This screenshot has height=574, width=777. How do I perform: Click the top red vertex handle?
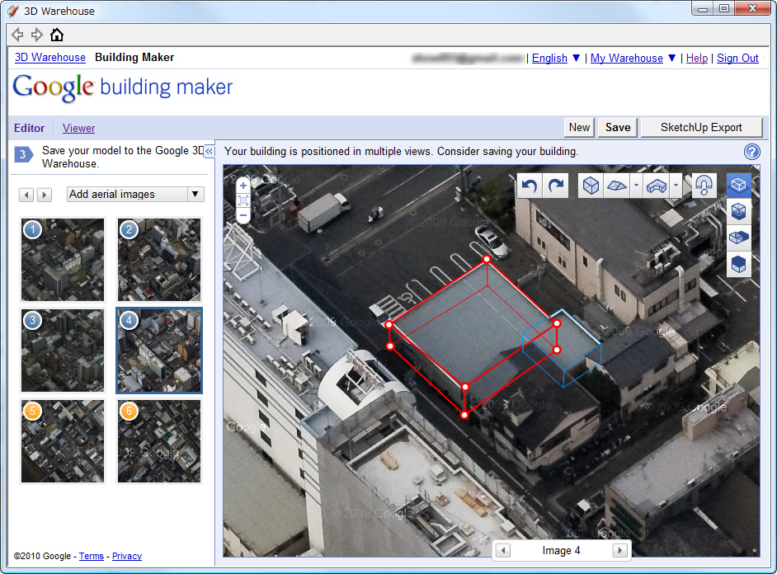coord(487,259)
